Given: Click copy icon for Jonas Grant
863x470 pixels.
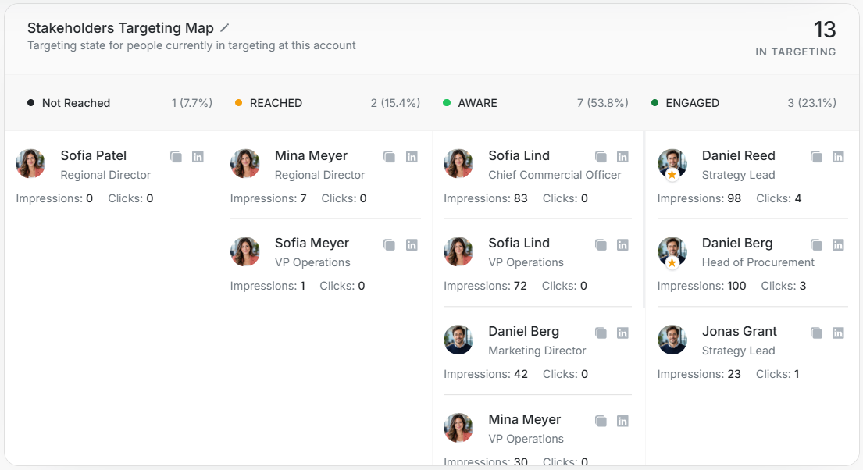Looking at the screenshot, I should 817,333.
